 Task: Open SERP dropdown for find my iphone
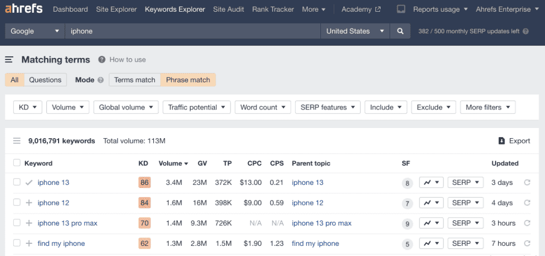(x=465, y=243)
